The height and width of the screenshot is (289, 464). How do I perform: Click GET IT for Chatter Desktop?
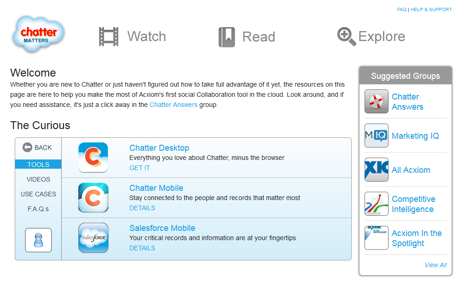(x=139, y=168)
